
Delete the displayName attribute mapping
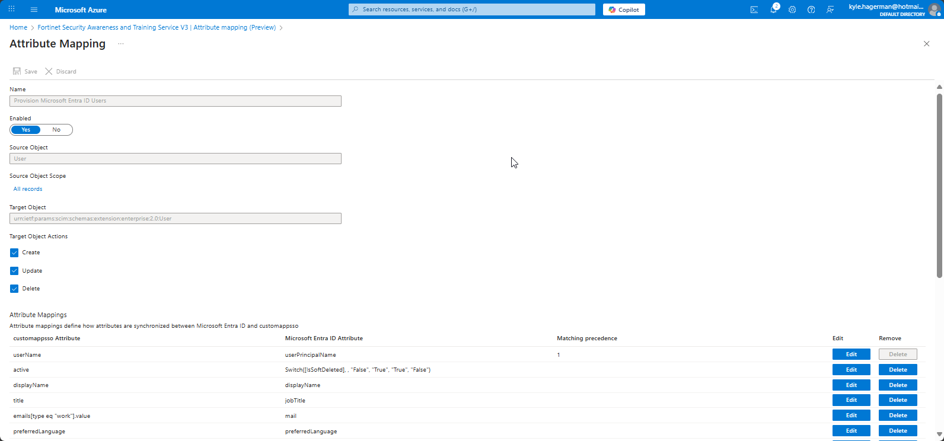pos(898,385)
